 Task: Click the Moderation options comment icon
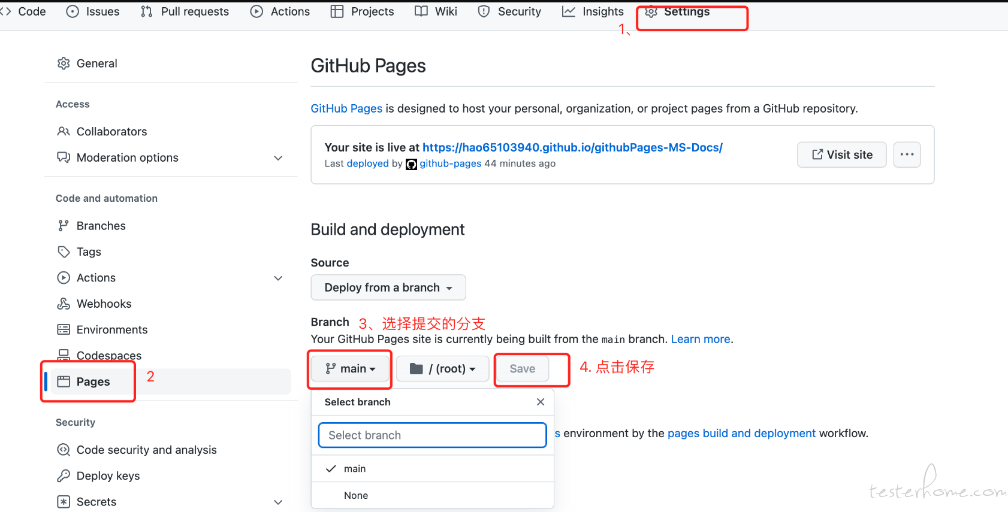[64, 157]
